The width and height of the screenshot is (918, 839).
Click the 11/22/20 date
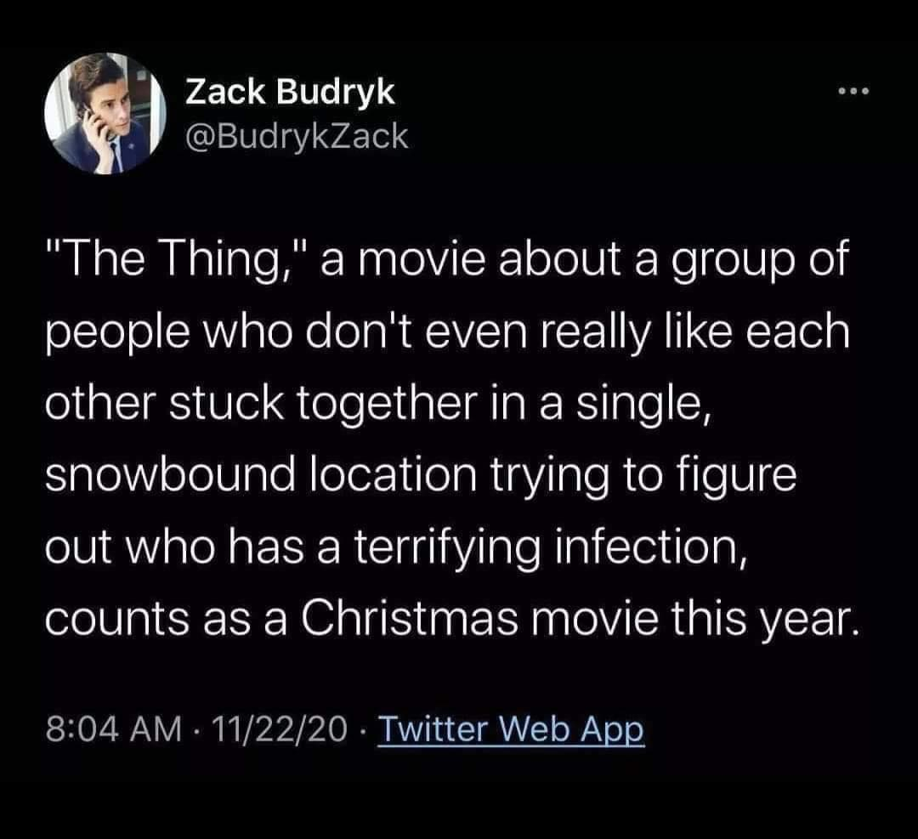(x=281, y=728)
